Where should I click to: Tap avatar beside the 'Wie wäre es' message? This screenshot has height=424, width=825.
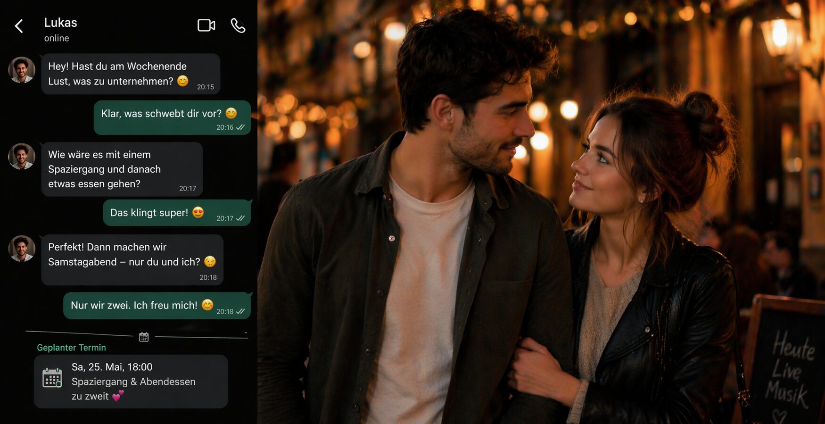[22, 156]
